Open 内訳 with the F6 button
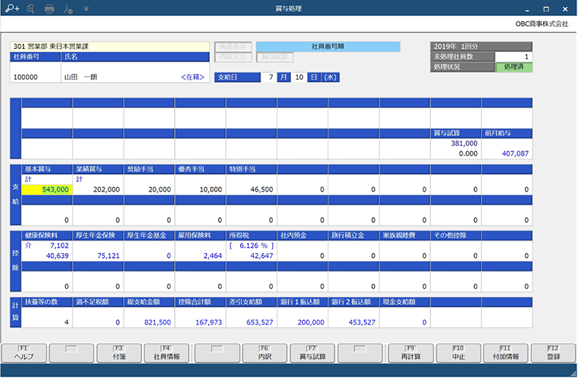Image resolution: width=578 pixels, height=378 pixels. [264, 354]
